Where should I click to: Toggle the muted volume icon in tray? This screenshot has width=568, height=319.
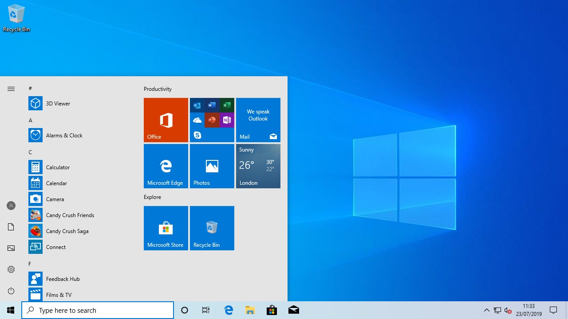pyautogui.click(x=508, y=310)
